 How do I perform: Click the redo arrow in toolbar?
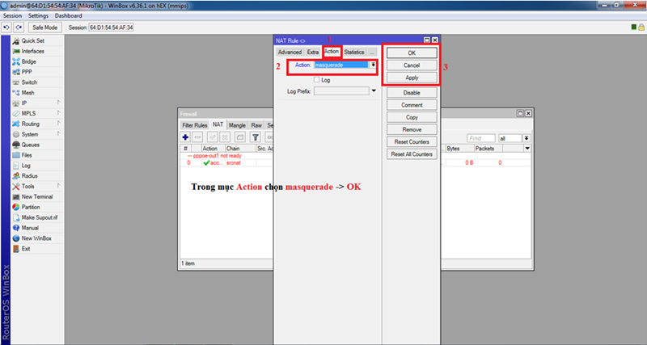click(x=18, y=27)
